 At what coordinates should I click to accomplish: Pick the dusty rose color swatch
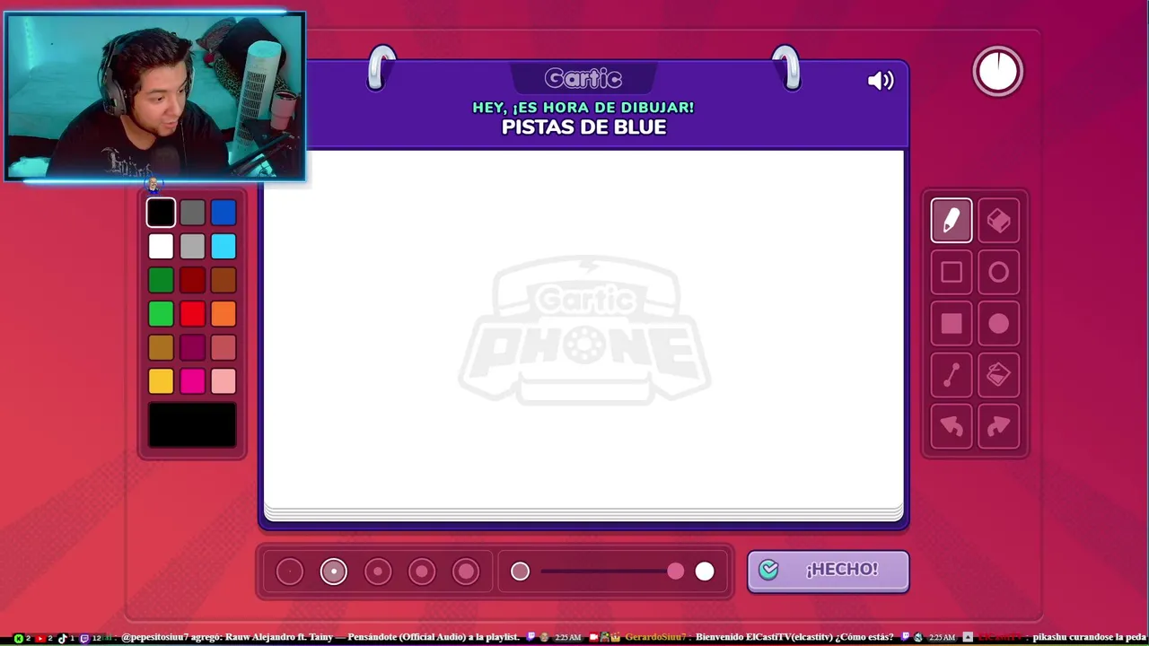pyautogui.click(x=224, y=347)
